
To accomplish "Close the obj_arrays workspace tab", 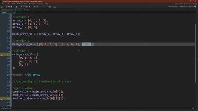I will tap(24, 10).
